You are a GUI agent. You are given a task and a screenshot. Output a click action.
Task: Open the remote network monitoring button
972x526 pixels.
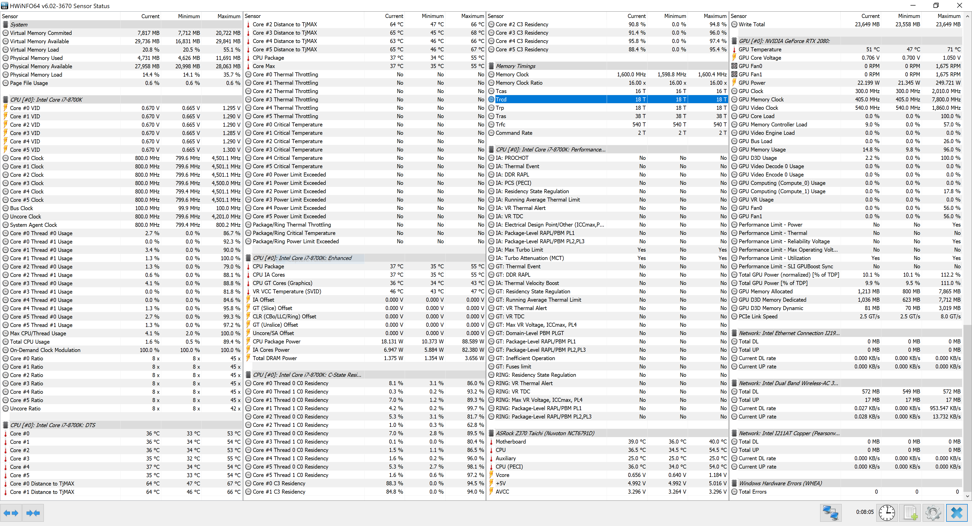831,513
